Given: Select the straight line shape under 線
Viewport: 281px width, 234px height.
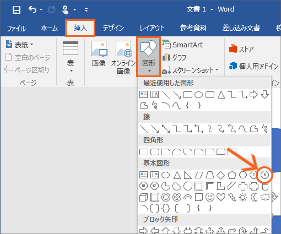Looking at the screenshot, I should [x=144, y=129].
